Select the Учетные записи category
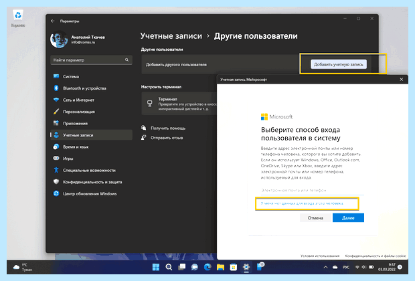The height and width of the screenshot is (281, 415). [91, 135]
